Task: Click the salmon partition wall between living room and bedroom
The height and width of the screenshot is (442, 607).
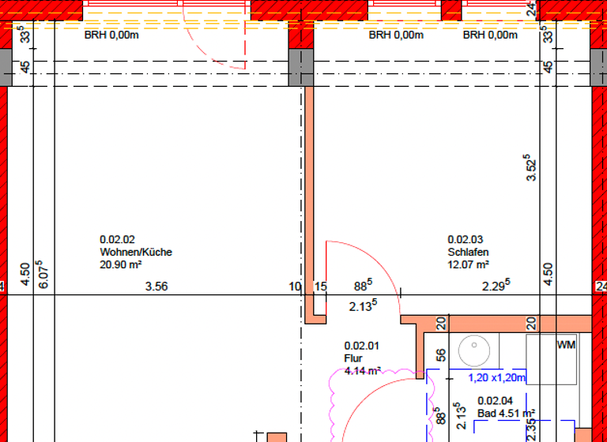Action: click(x=310, y=197)
